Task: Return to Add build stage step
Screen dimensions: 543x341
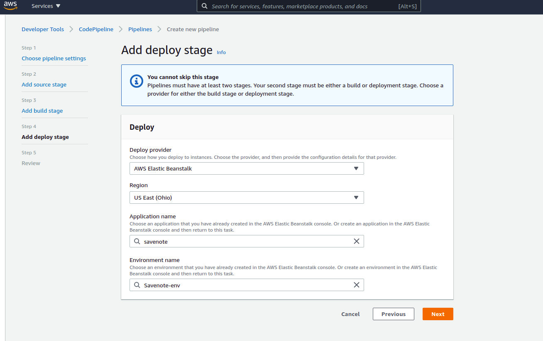Action: click(x=42, y=111)
